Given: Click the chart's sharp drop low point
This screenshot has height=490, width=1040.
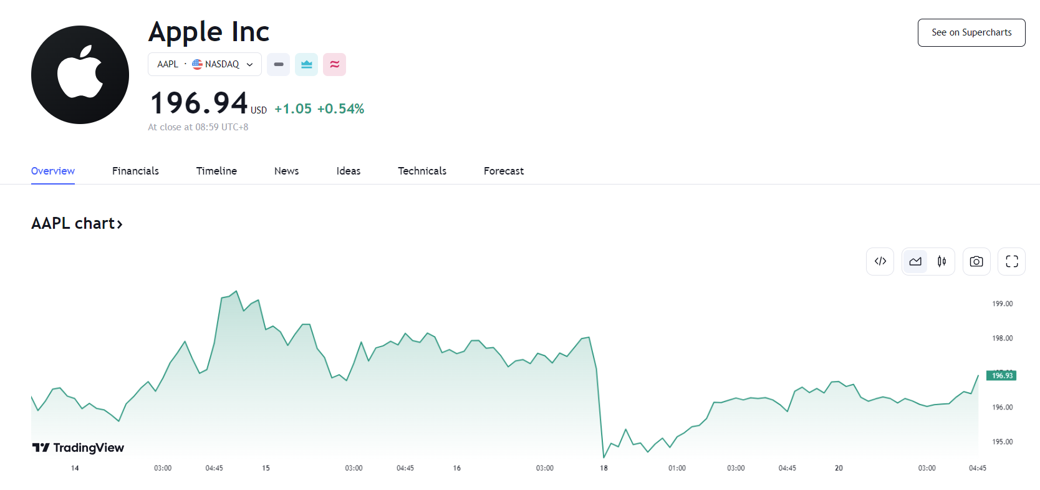Looking at the screenshot, I should (604, 457).
